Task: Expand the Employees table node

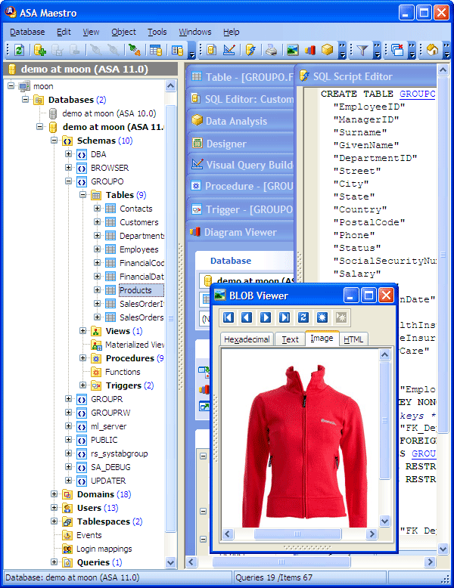Action: pyautogui.click(x=97, y=249)
